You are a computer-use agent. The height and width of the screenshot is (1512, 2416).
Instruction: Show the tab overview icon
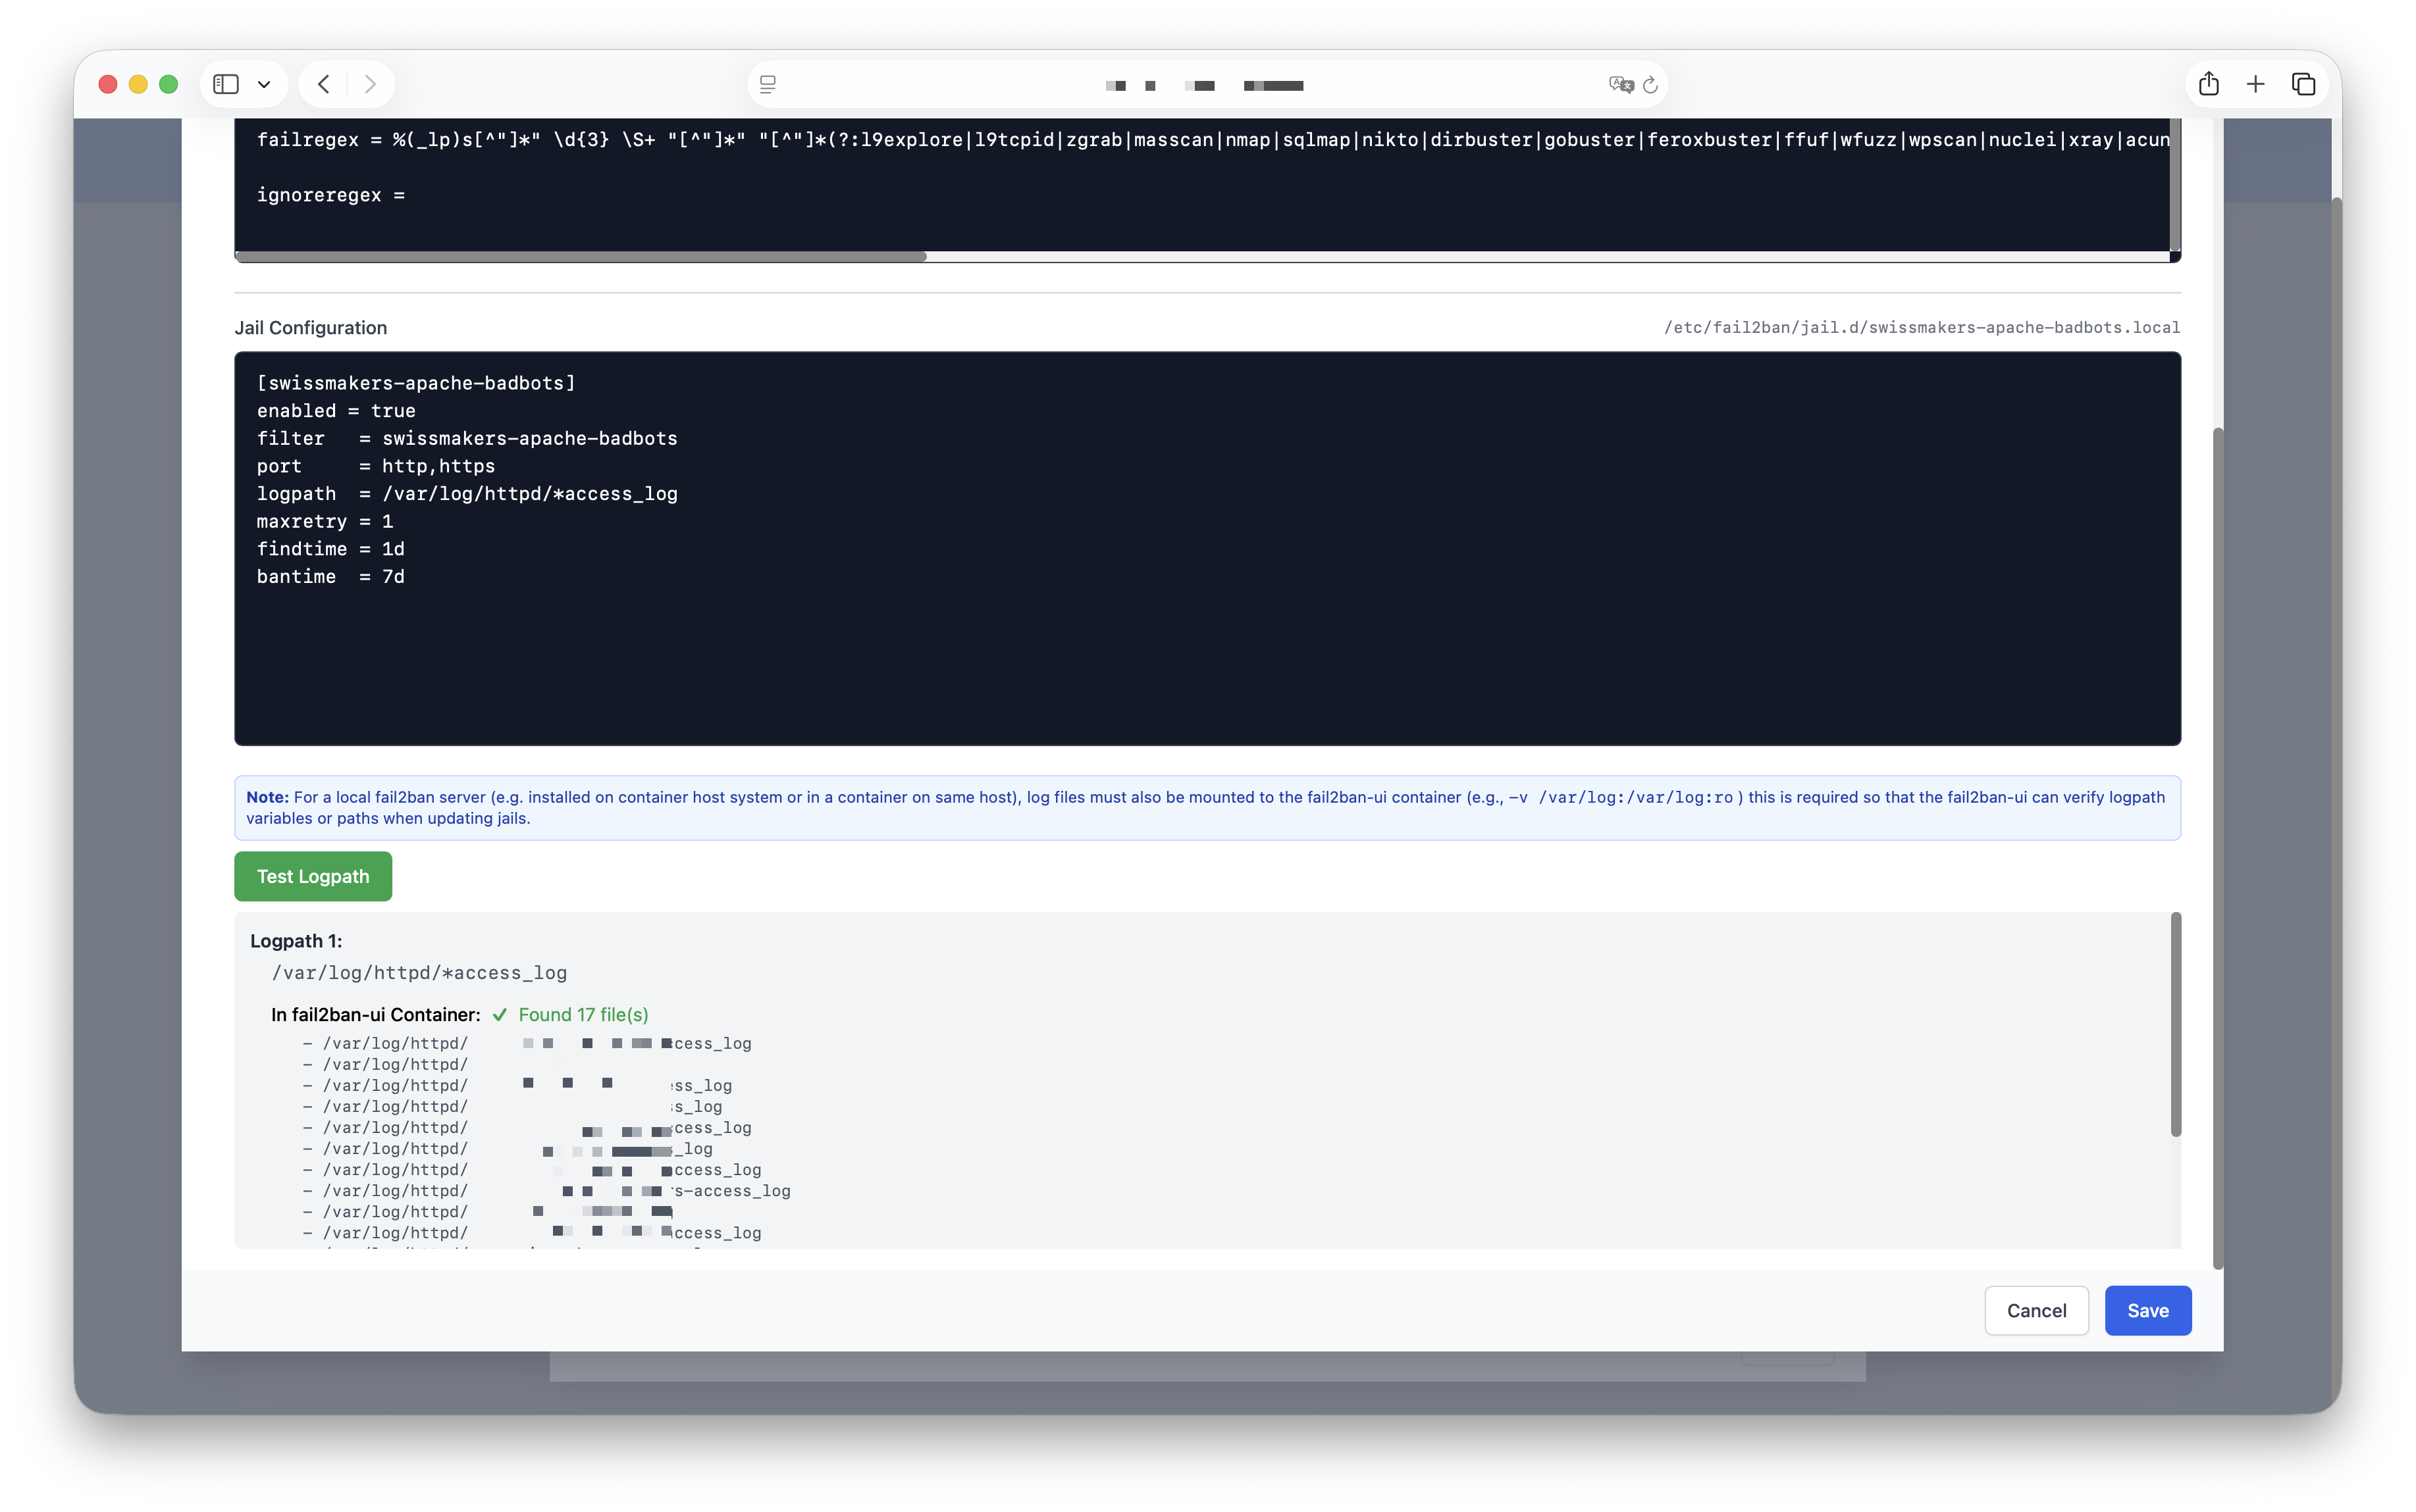[2304, 84]
